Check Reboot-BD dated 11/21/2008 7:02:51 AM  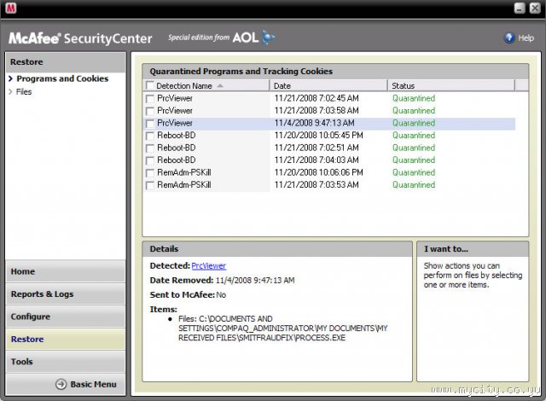pos(150,148)
